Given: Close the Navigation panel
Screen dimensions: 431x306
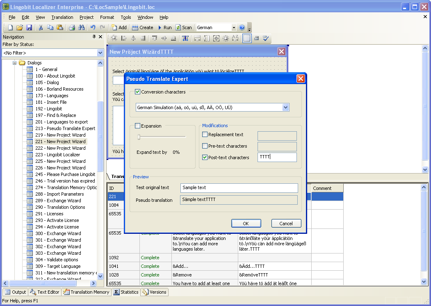Looking at the screenshot, I should point(100,37).
